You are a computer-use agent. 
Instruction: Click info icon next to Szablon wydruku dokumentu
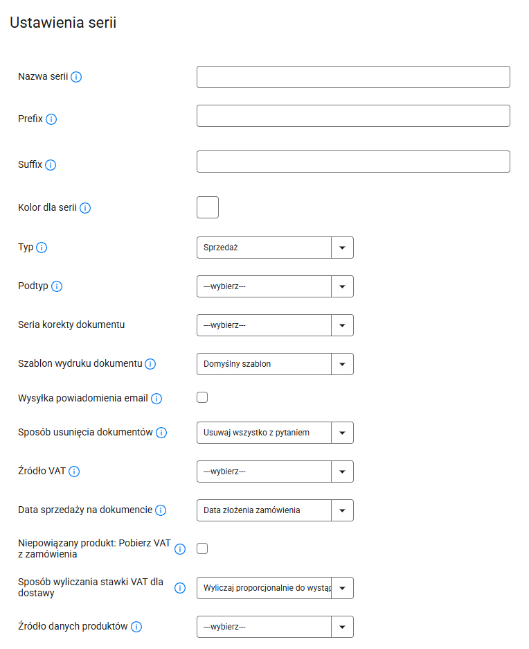point(150,364)
